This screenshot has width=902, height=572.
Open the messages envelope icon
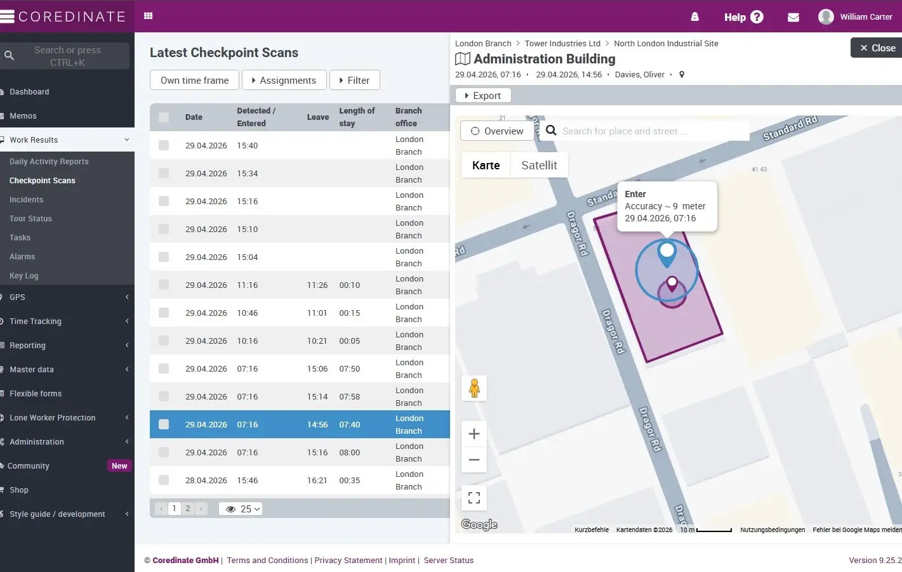[793, 17]
